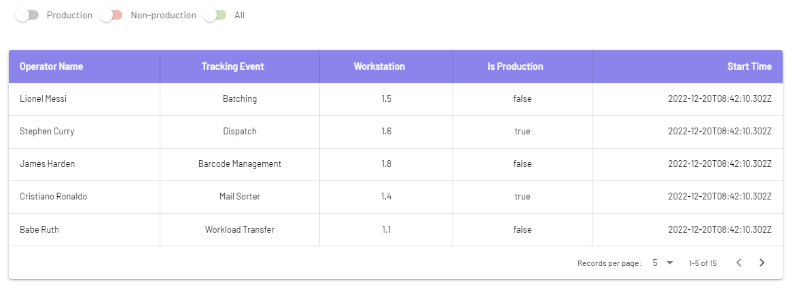
Task: Click the James Harden operator cell
Action: tap(84, 164)
